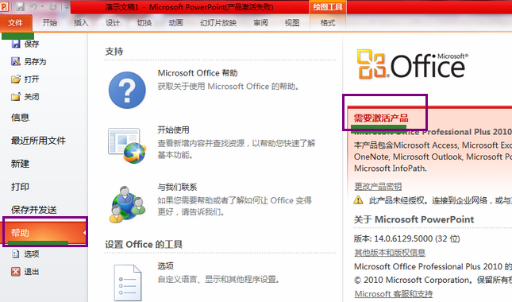
Task: Open the 幻灯片放映 (Slide Show) tab
Action: pos(218,23)
